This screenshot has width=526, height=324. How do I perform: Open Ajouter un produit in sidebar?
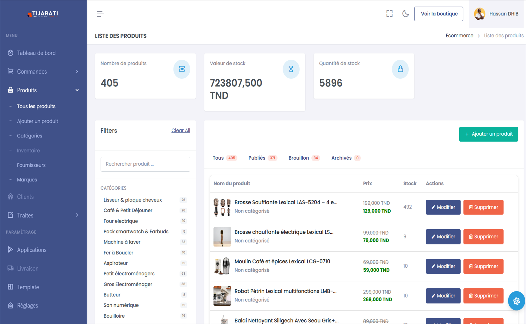click(38, 121)
